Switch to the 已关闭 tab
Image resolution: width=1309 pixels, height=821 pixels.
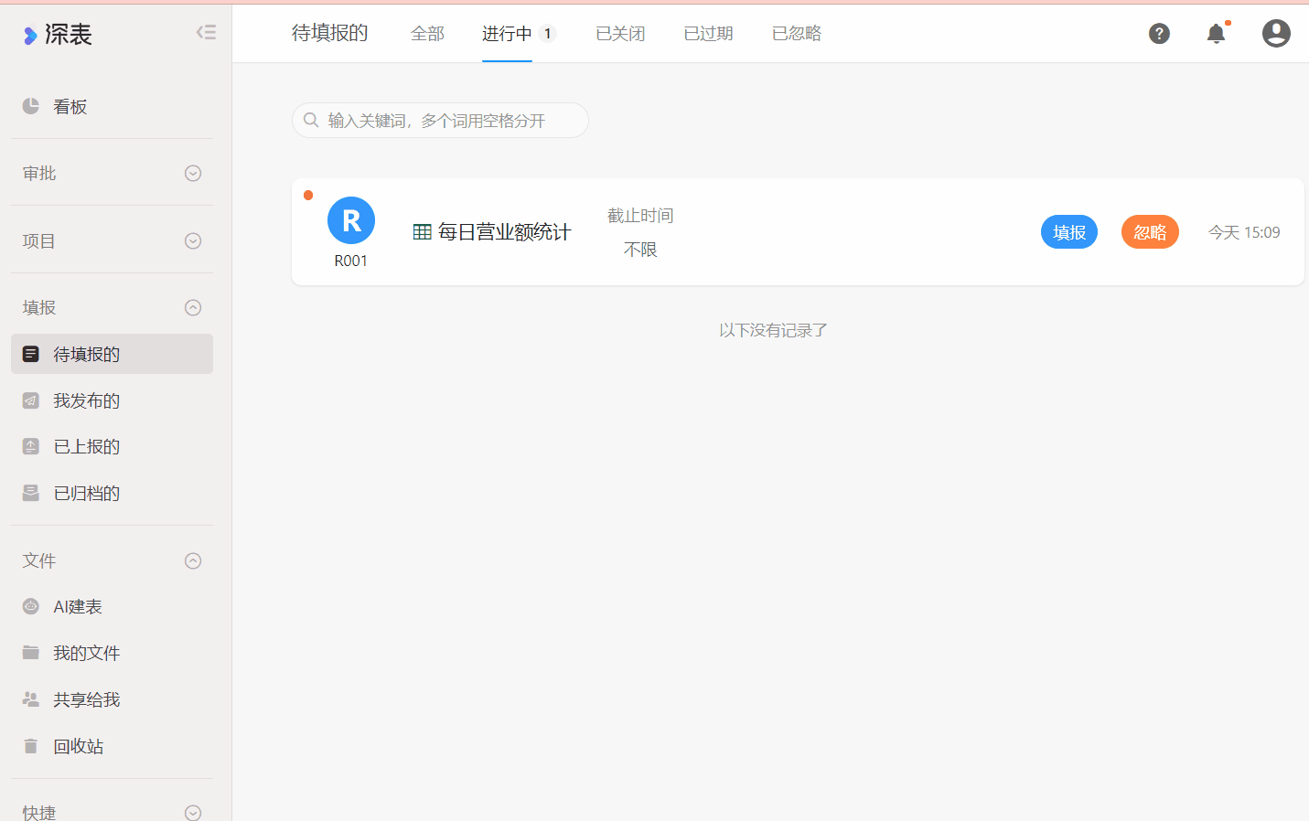pyautogui.click(x=620, y=34)
